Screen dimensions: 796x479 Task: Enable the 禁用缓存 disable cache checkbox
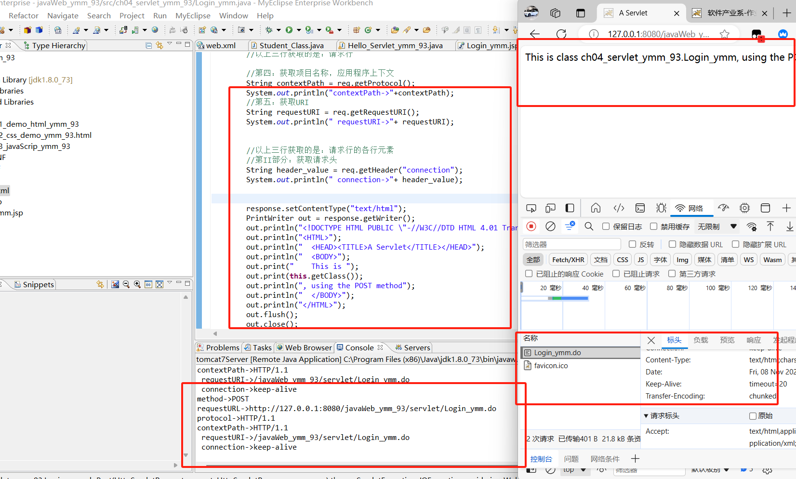point(654,226)
